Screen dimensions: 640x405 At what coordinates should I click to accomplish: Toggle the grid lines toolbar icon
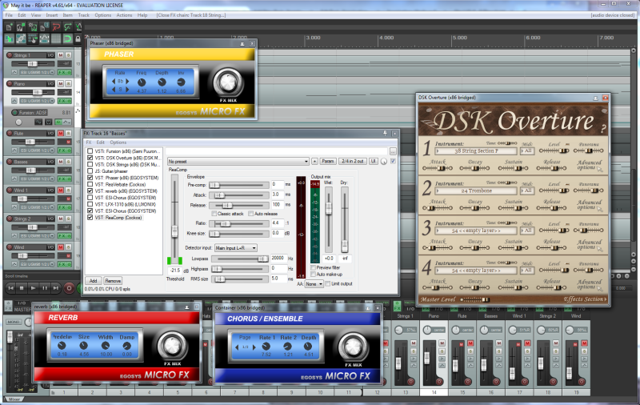tap(56, 38)
